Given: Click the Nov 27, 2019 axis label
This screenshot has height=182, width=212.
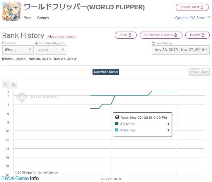Looking at the screenshot, I should (111, 179).
